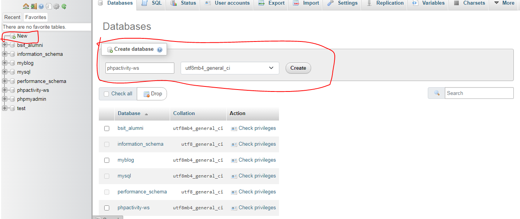Screen dimensions: 520x219
Task: Tick the bsit_alumni row checkbox
Action: [107, 128]
